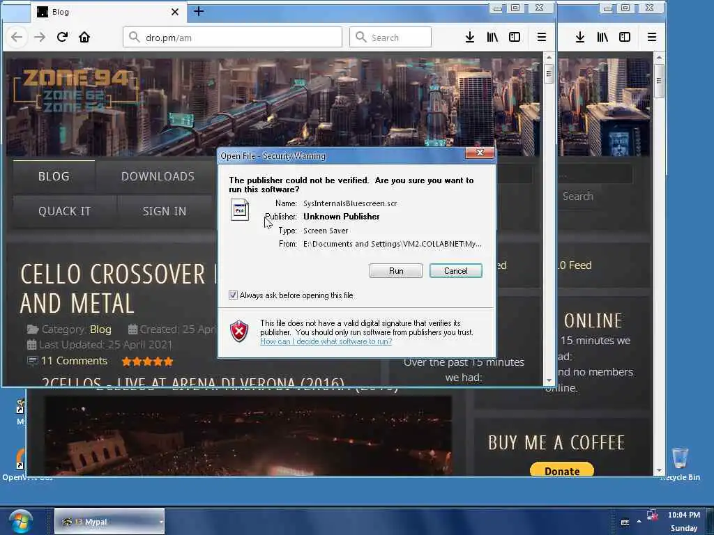This screenshot has height=535, width=714.
Task: Click the five-star rating on the article
Action: click(x=148, y=362)
